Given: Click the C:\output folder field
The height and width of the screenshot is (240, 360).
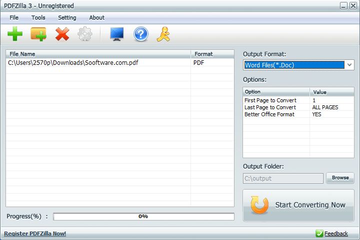Looking at the screenshot, I should point(283,179).
